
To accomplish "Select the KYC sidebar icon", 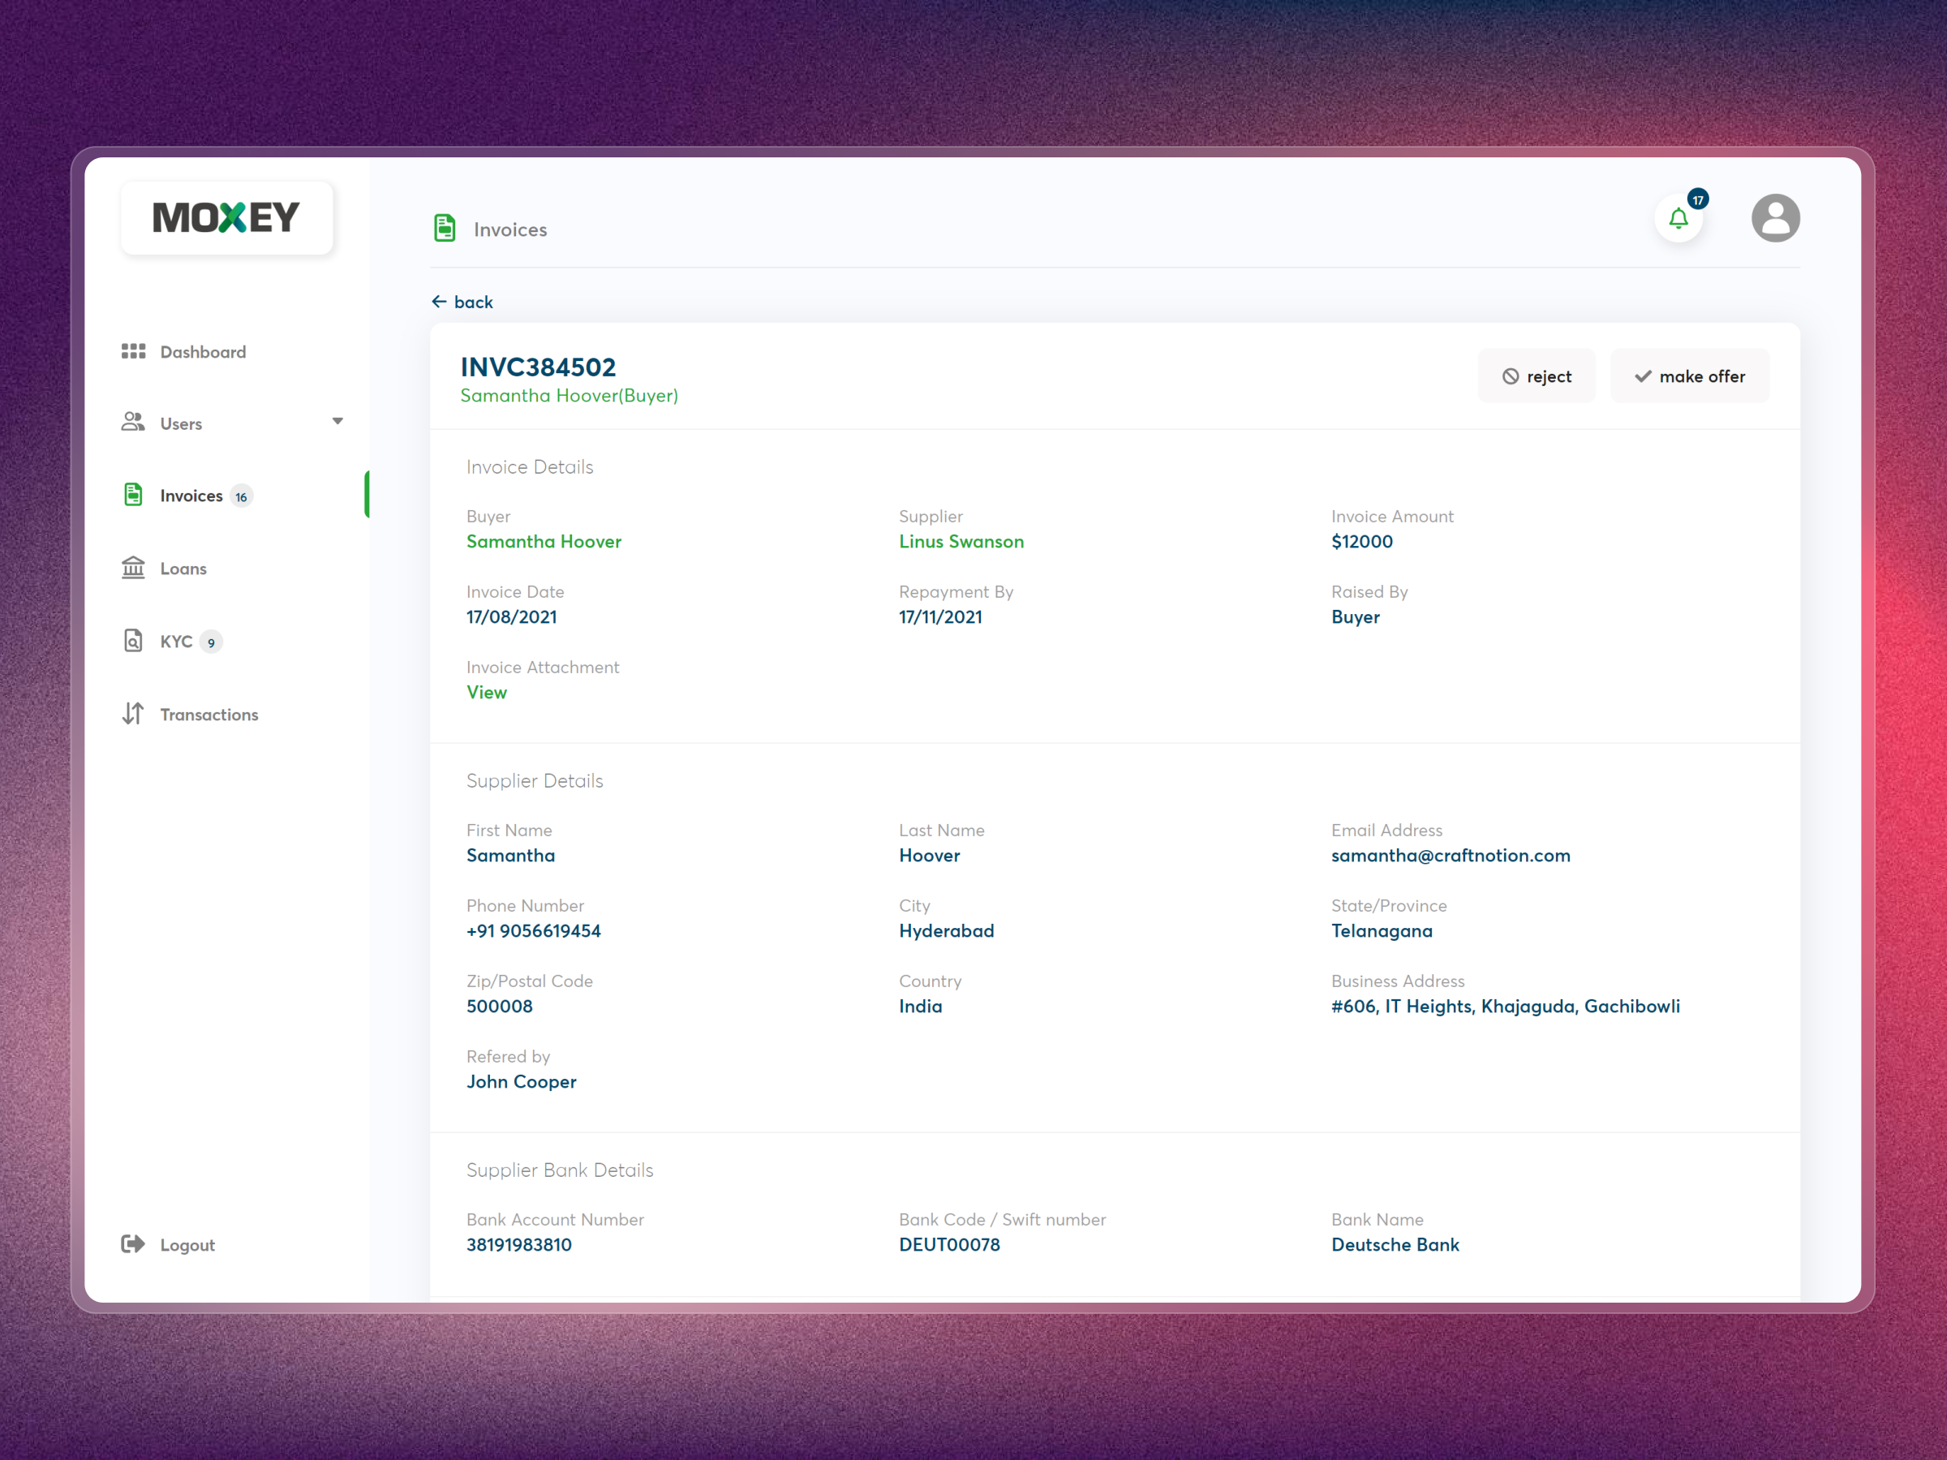I will click(133, 641).
